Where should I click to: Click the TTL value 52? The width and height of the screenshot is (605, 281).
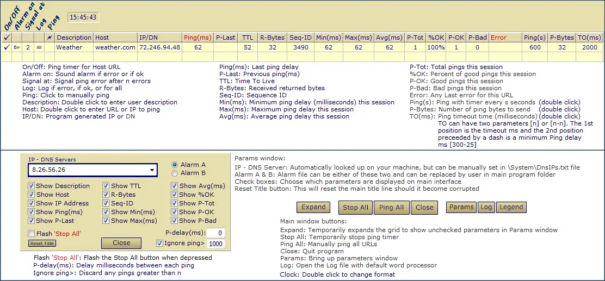pyautogui.click(x=247, y=47)
